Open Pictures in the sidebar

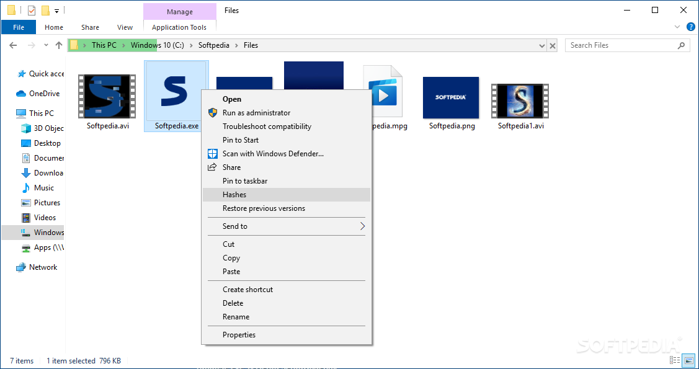(42, 202)
